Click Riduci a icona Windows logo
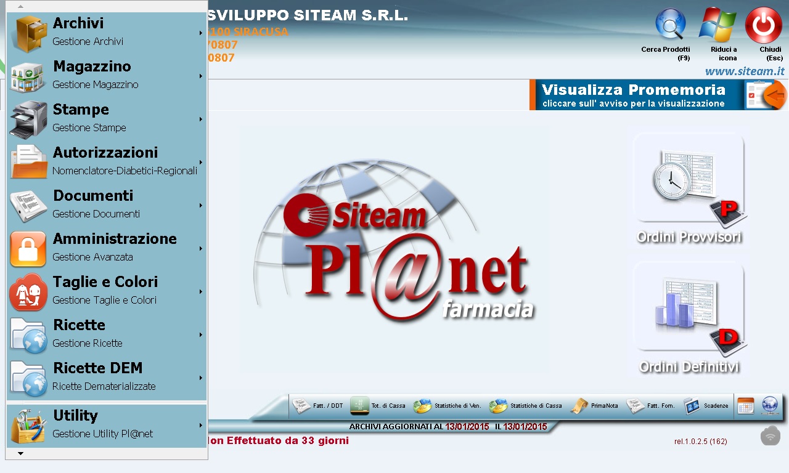 717,25
